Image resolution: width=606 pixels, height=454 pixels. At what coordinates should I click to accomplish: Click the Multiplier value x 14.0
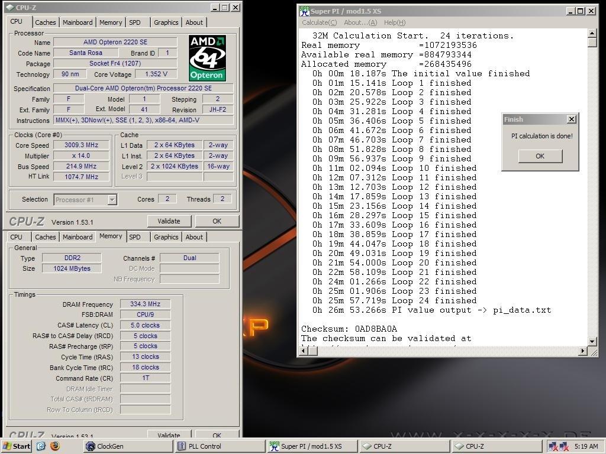(81, 155)
